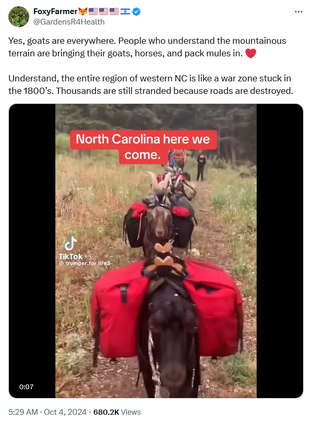View the 680.2K Views count details

(x=117, y=412)
